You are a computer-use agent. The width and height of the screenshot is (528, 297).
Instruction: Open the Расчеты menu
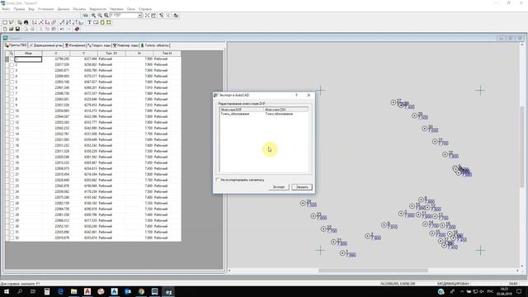pyautogui.click(x=79, y=9)
